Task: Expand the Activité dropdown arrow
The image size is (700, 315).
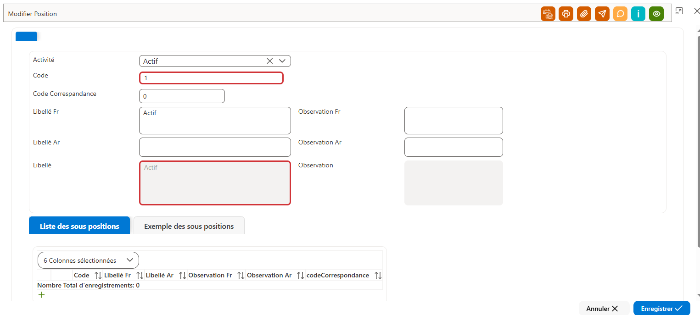Action: (282, 61)
